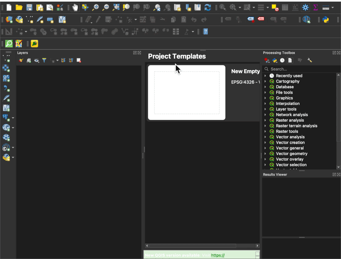Image resolution: width=341 pixels, height=259 pixels.
Task: Click the Processing Toolbox search field
Action: coord(301,69)
